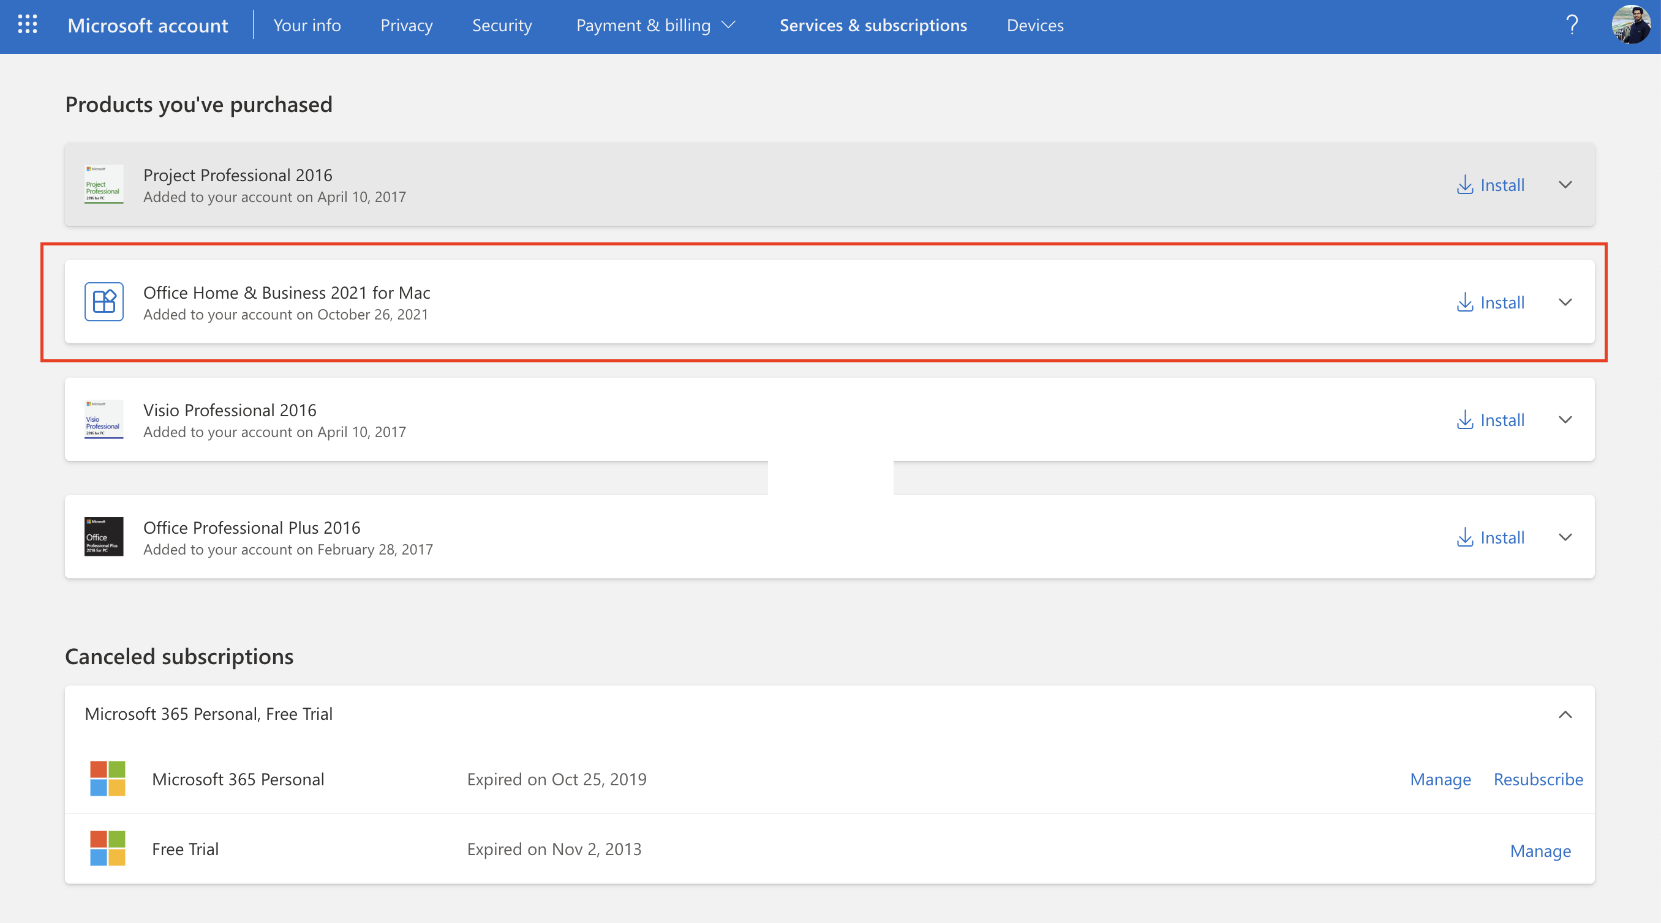Expand Office Home & Business 2021 chevron

1565,302
